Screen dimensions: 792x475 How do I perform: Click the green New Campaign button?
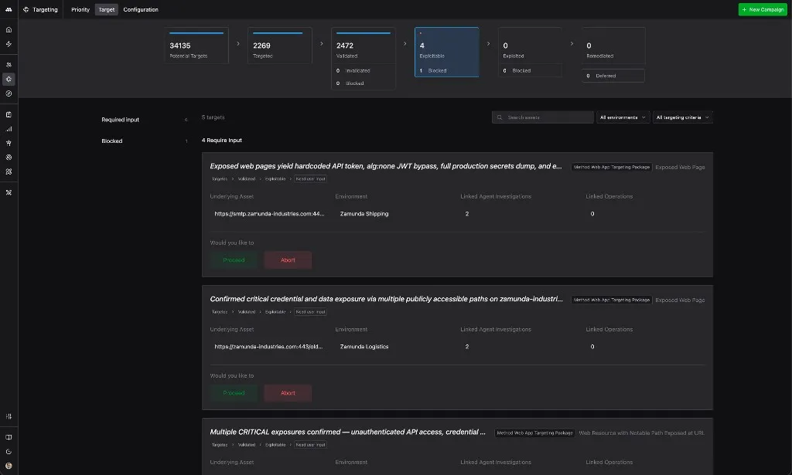tap(763, 9)
